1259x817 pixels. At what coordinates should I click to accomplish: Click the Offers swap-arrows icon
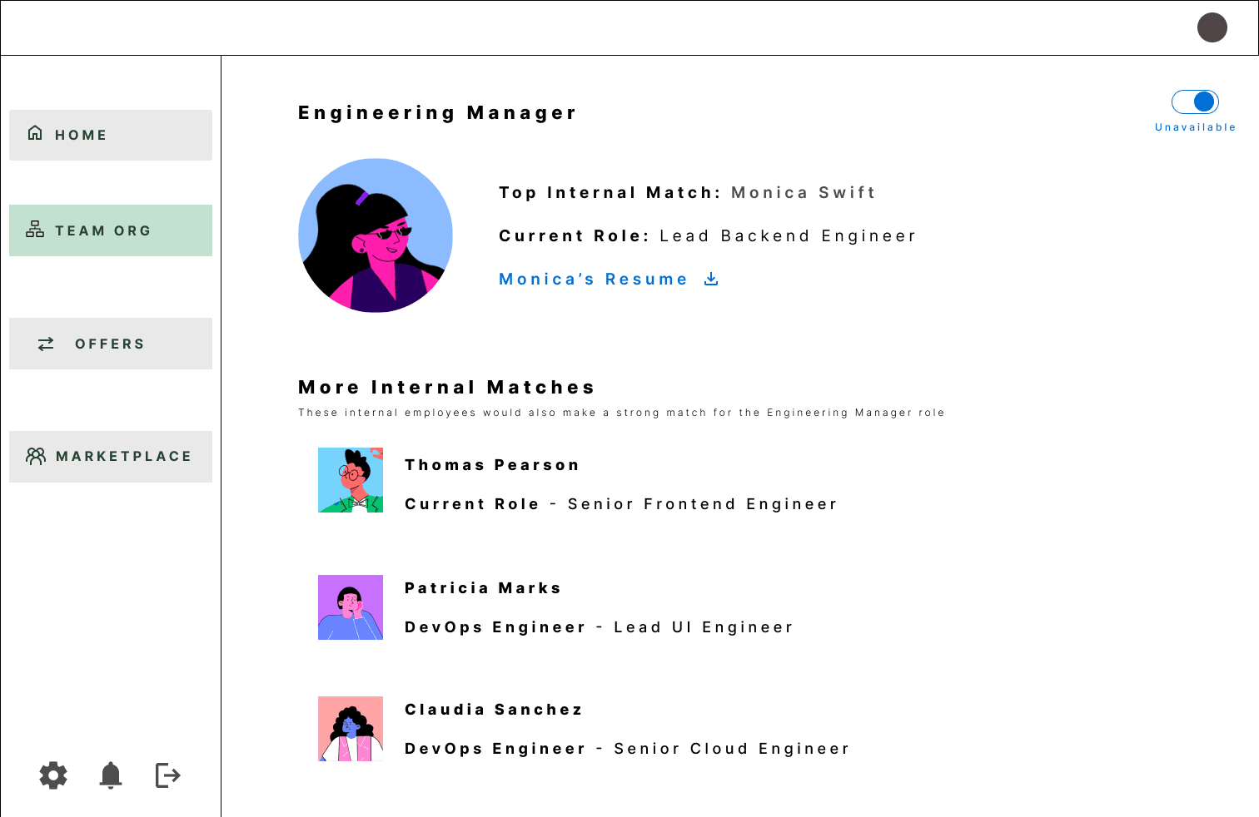click(46, 344)
